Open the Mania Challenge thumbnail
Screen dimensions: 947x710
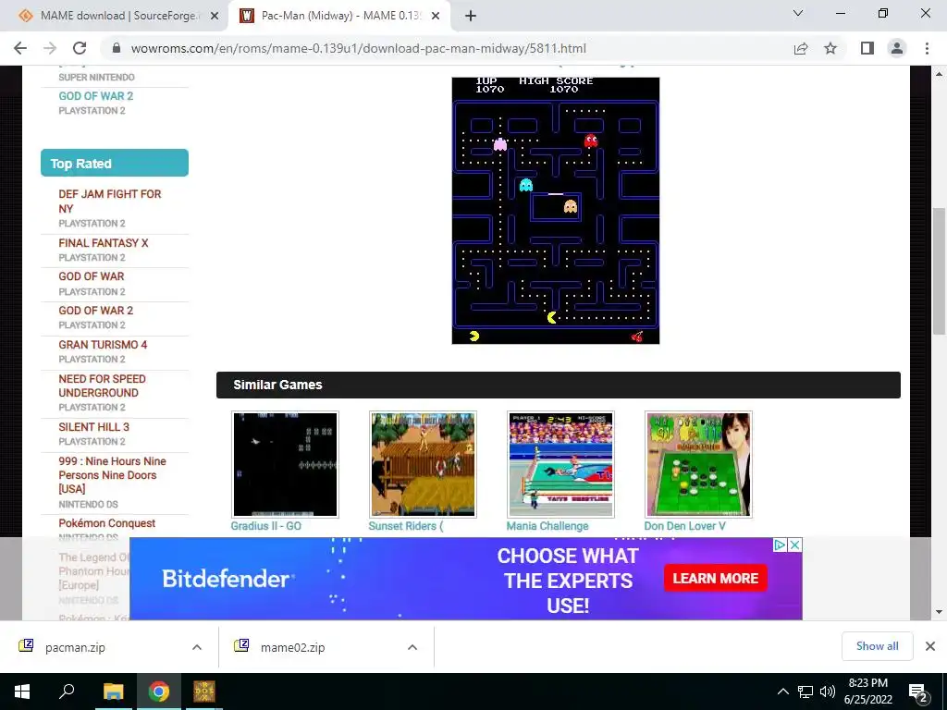pyautogui.click(x=560, y=464)
